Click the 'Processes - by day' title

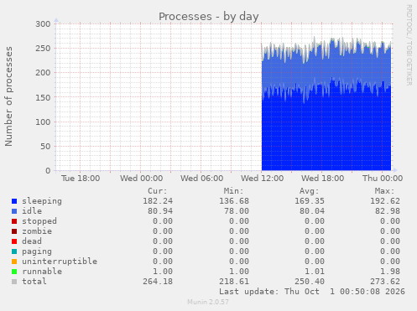(x=209, y=17)
